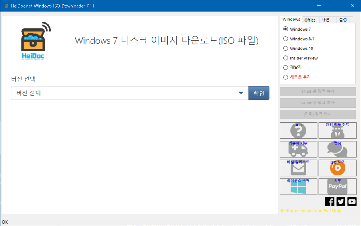The height and width of the screenshot is (226, 361).
Task: Open the HeiDoc.net vs. Amazon Full Story link
Action: (x=310, y=211)
